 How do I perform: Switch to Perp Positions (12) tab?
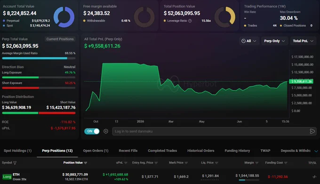[x=57, y=151]
